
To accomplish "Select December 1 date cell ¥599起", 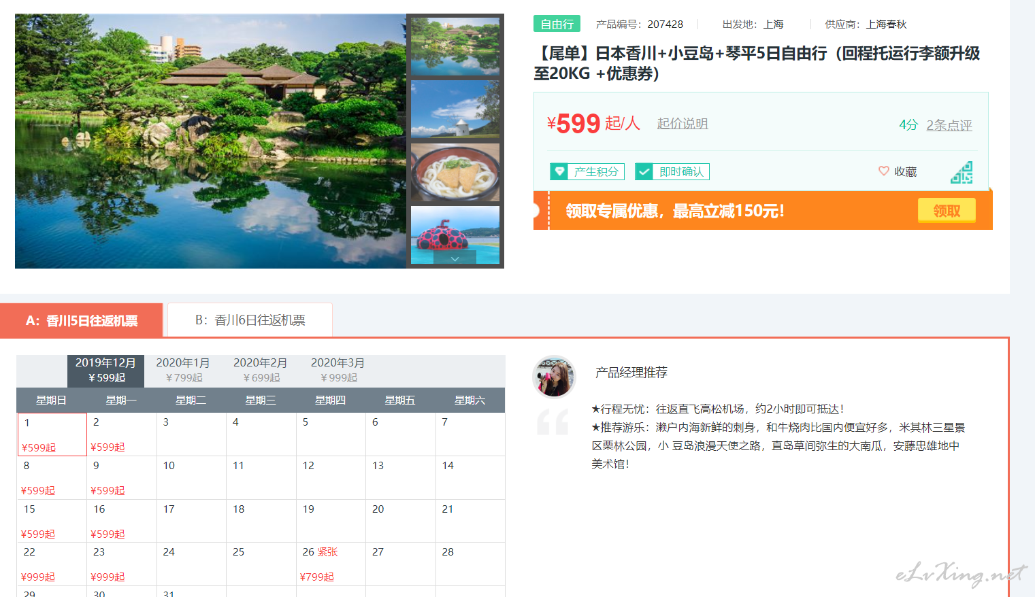I will [52, 434].
